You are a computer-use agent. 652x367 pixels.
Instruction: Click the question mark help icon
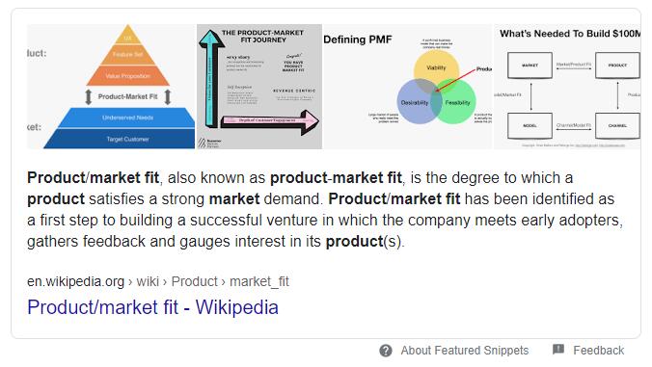(x=386, y=351)
